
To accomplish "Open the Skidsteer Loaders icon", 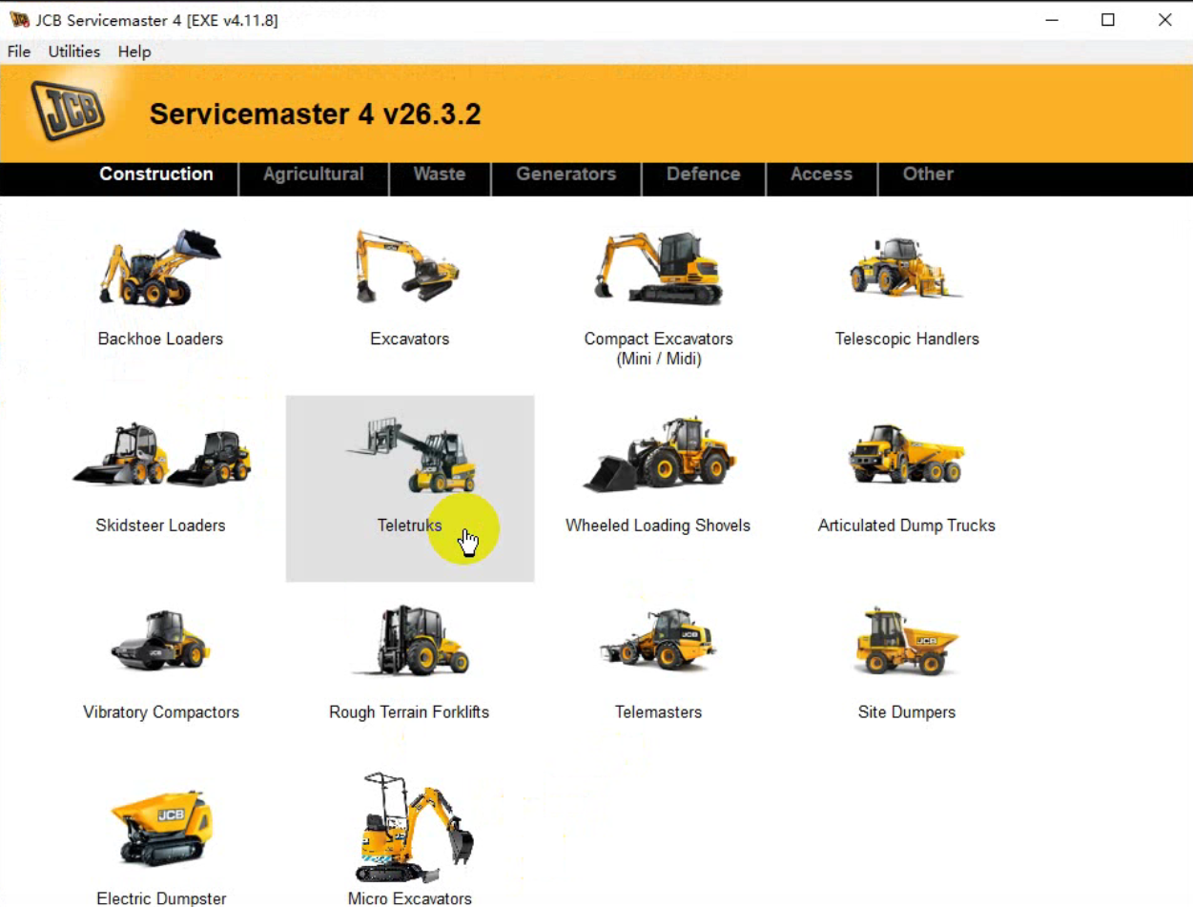I will (x=161, y=455).
